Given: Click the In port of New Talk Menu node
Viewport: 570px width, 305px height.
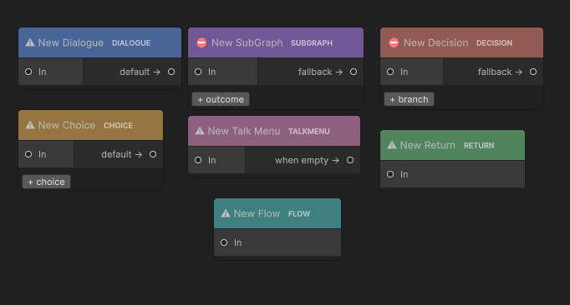Looking at the screenshot, I should tap(198, 160).
